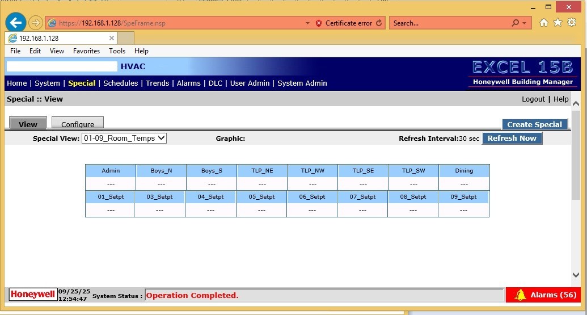Screen dimensions: 587x315
Task: Open Favorites star icon
Action: pyautogui.click(x=558, y=23)
